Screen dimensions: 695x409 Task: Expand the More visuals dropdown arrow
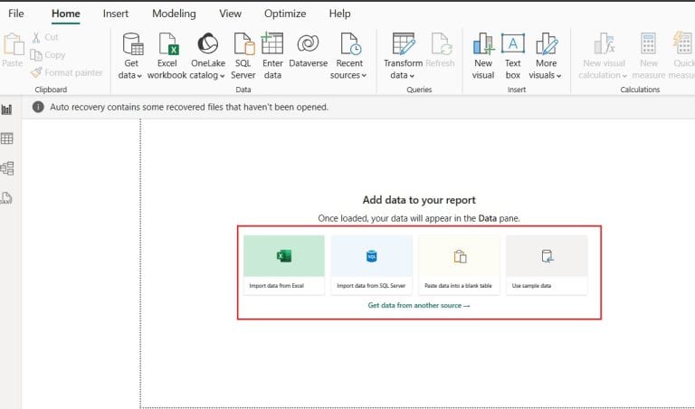pos(559,76)
